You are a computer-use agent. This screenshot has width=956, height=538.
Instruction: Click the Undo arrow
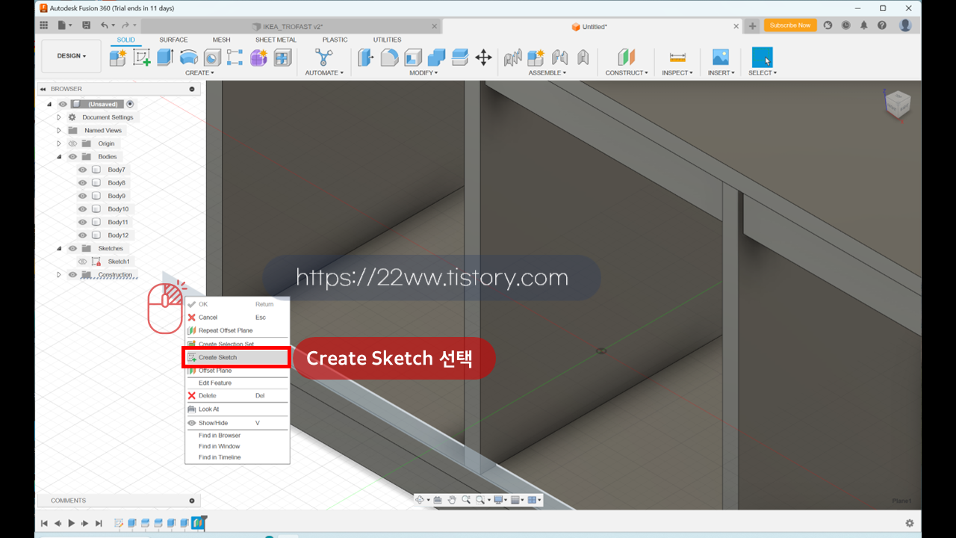click(x=105, y=25)
